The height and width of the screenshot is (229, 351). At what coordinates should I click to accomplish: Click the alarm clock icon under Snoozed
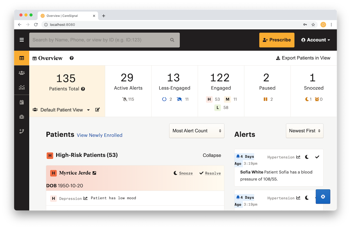click(x=317, y=99)
